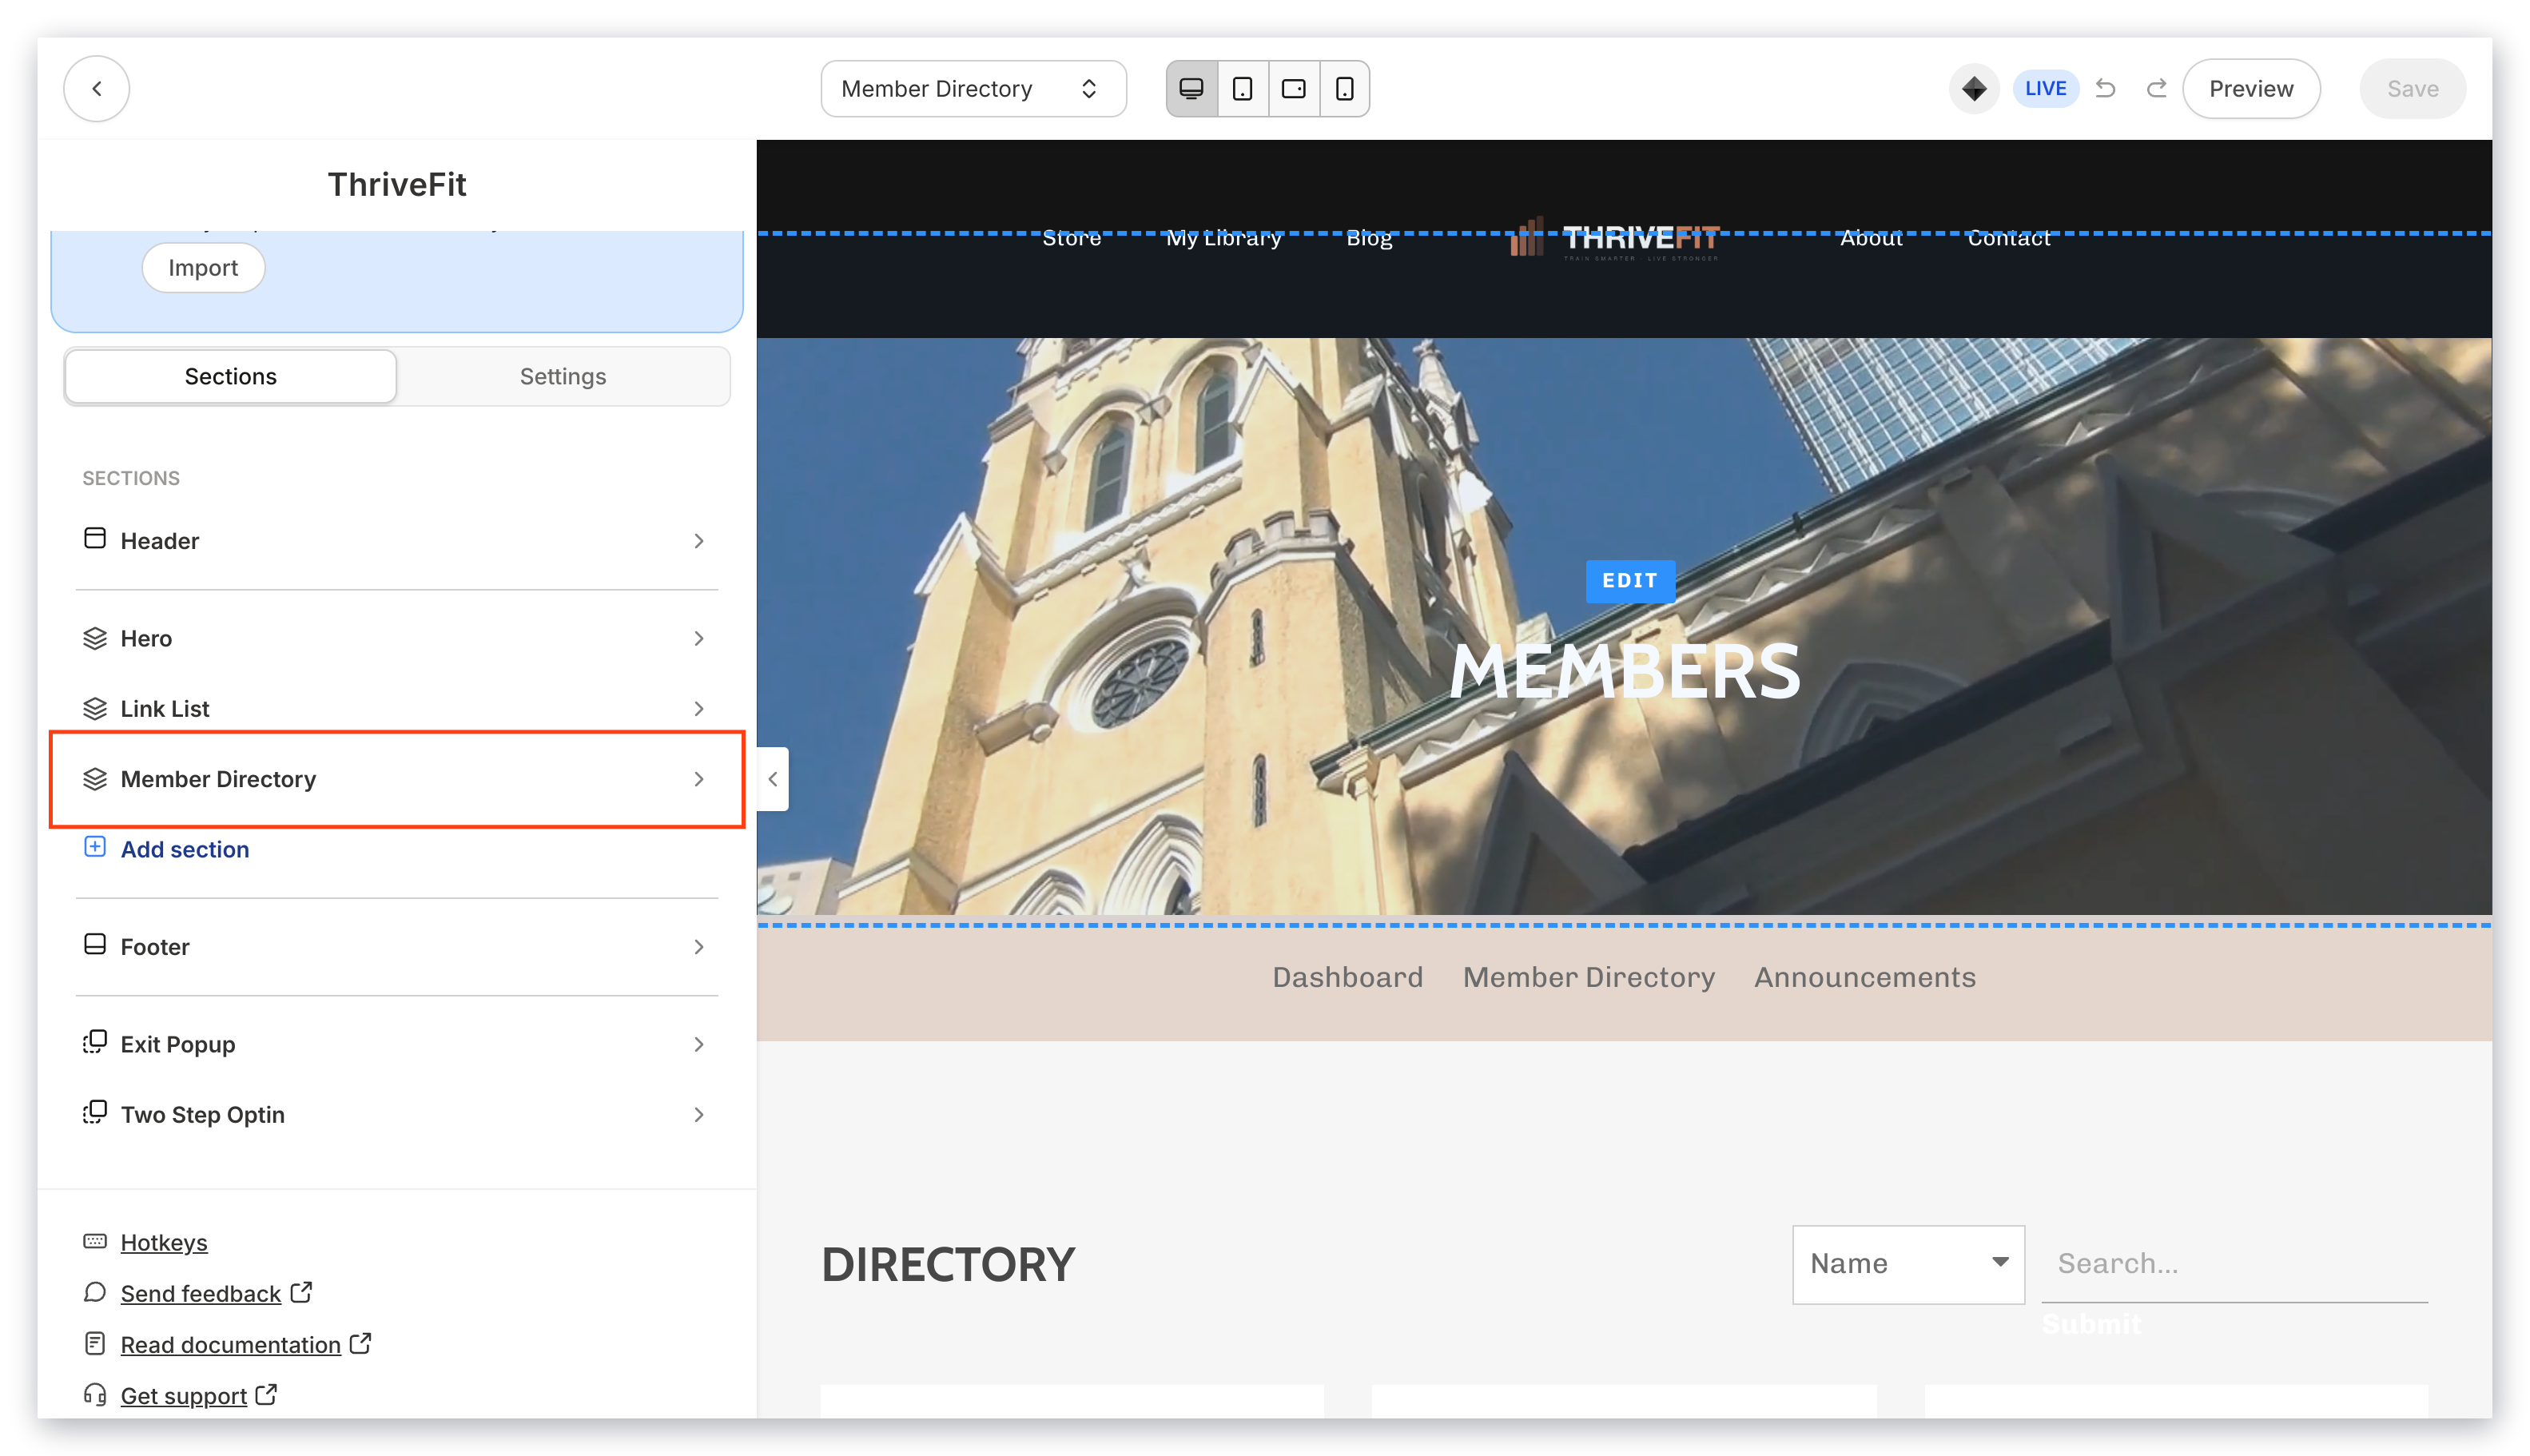This screenshot has width=2530, height=1456.
Task: Expand Footer with its chevron arrow
Action: 699,947
